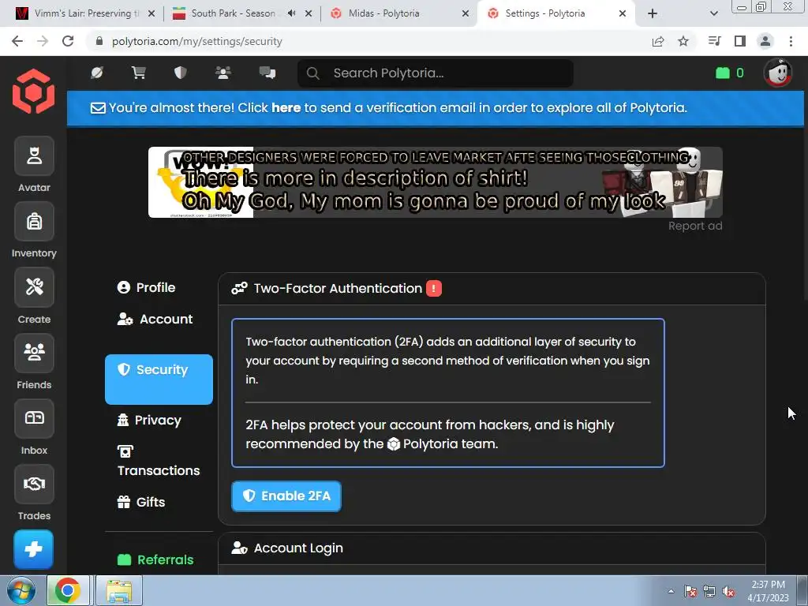Open the Gifts settings section

tap(141, 503)
